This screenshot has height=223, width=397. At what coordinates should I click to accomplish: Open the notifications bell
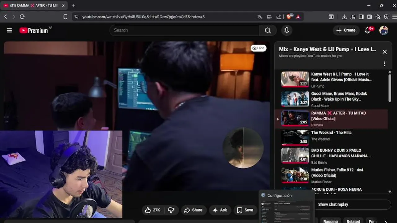(368, 30)
